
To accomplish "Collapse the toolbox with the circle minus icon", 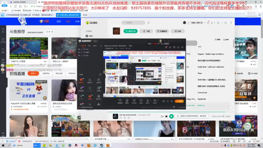I will tap(100, 75).
